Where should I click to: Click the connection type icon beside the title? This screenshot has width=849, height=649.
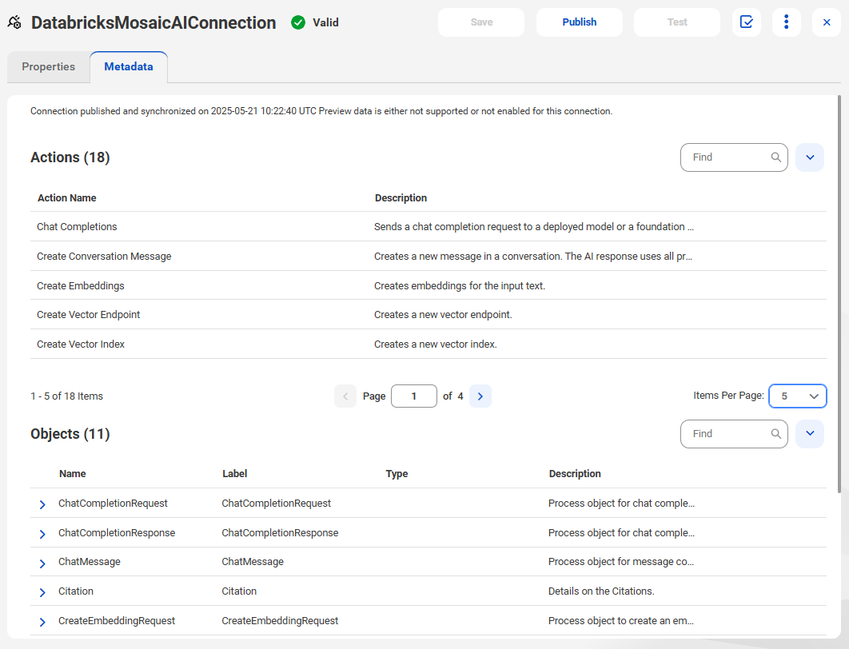(x=14, y=22)
